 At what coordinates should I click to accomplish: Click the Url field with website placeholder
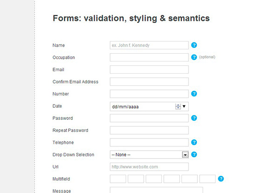tap(149, 167)
